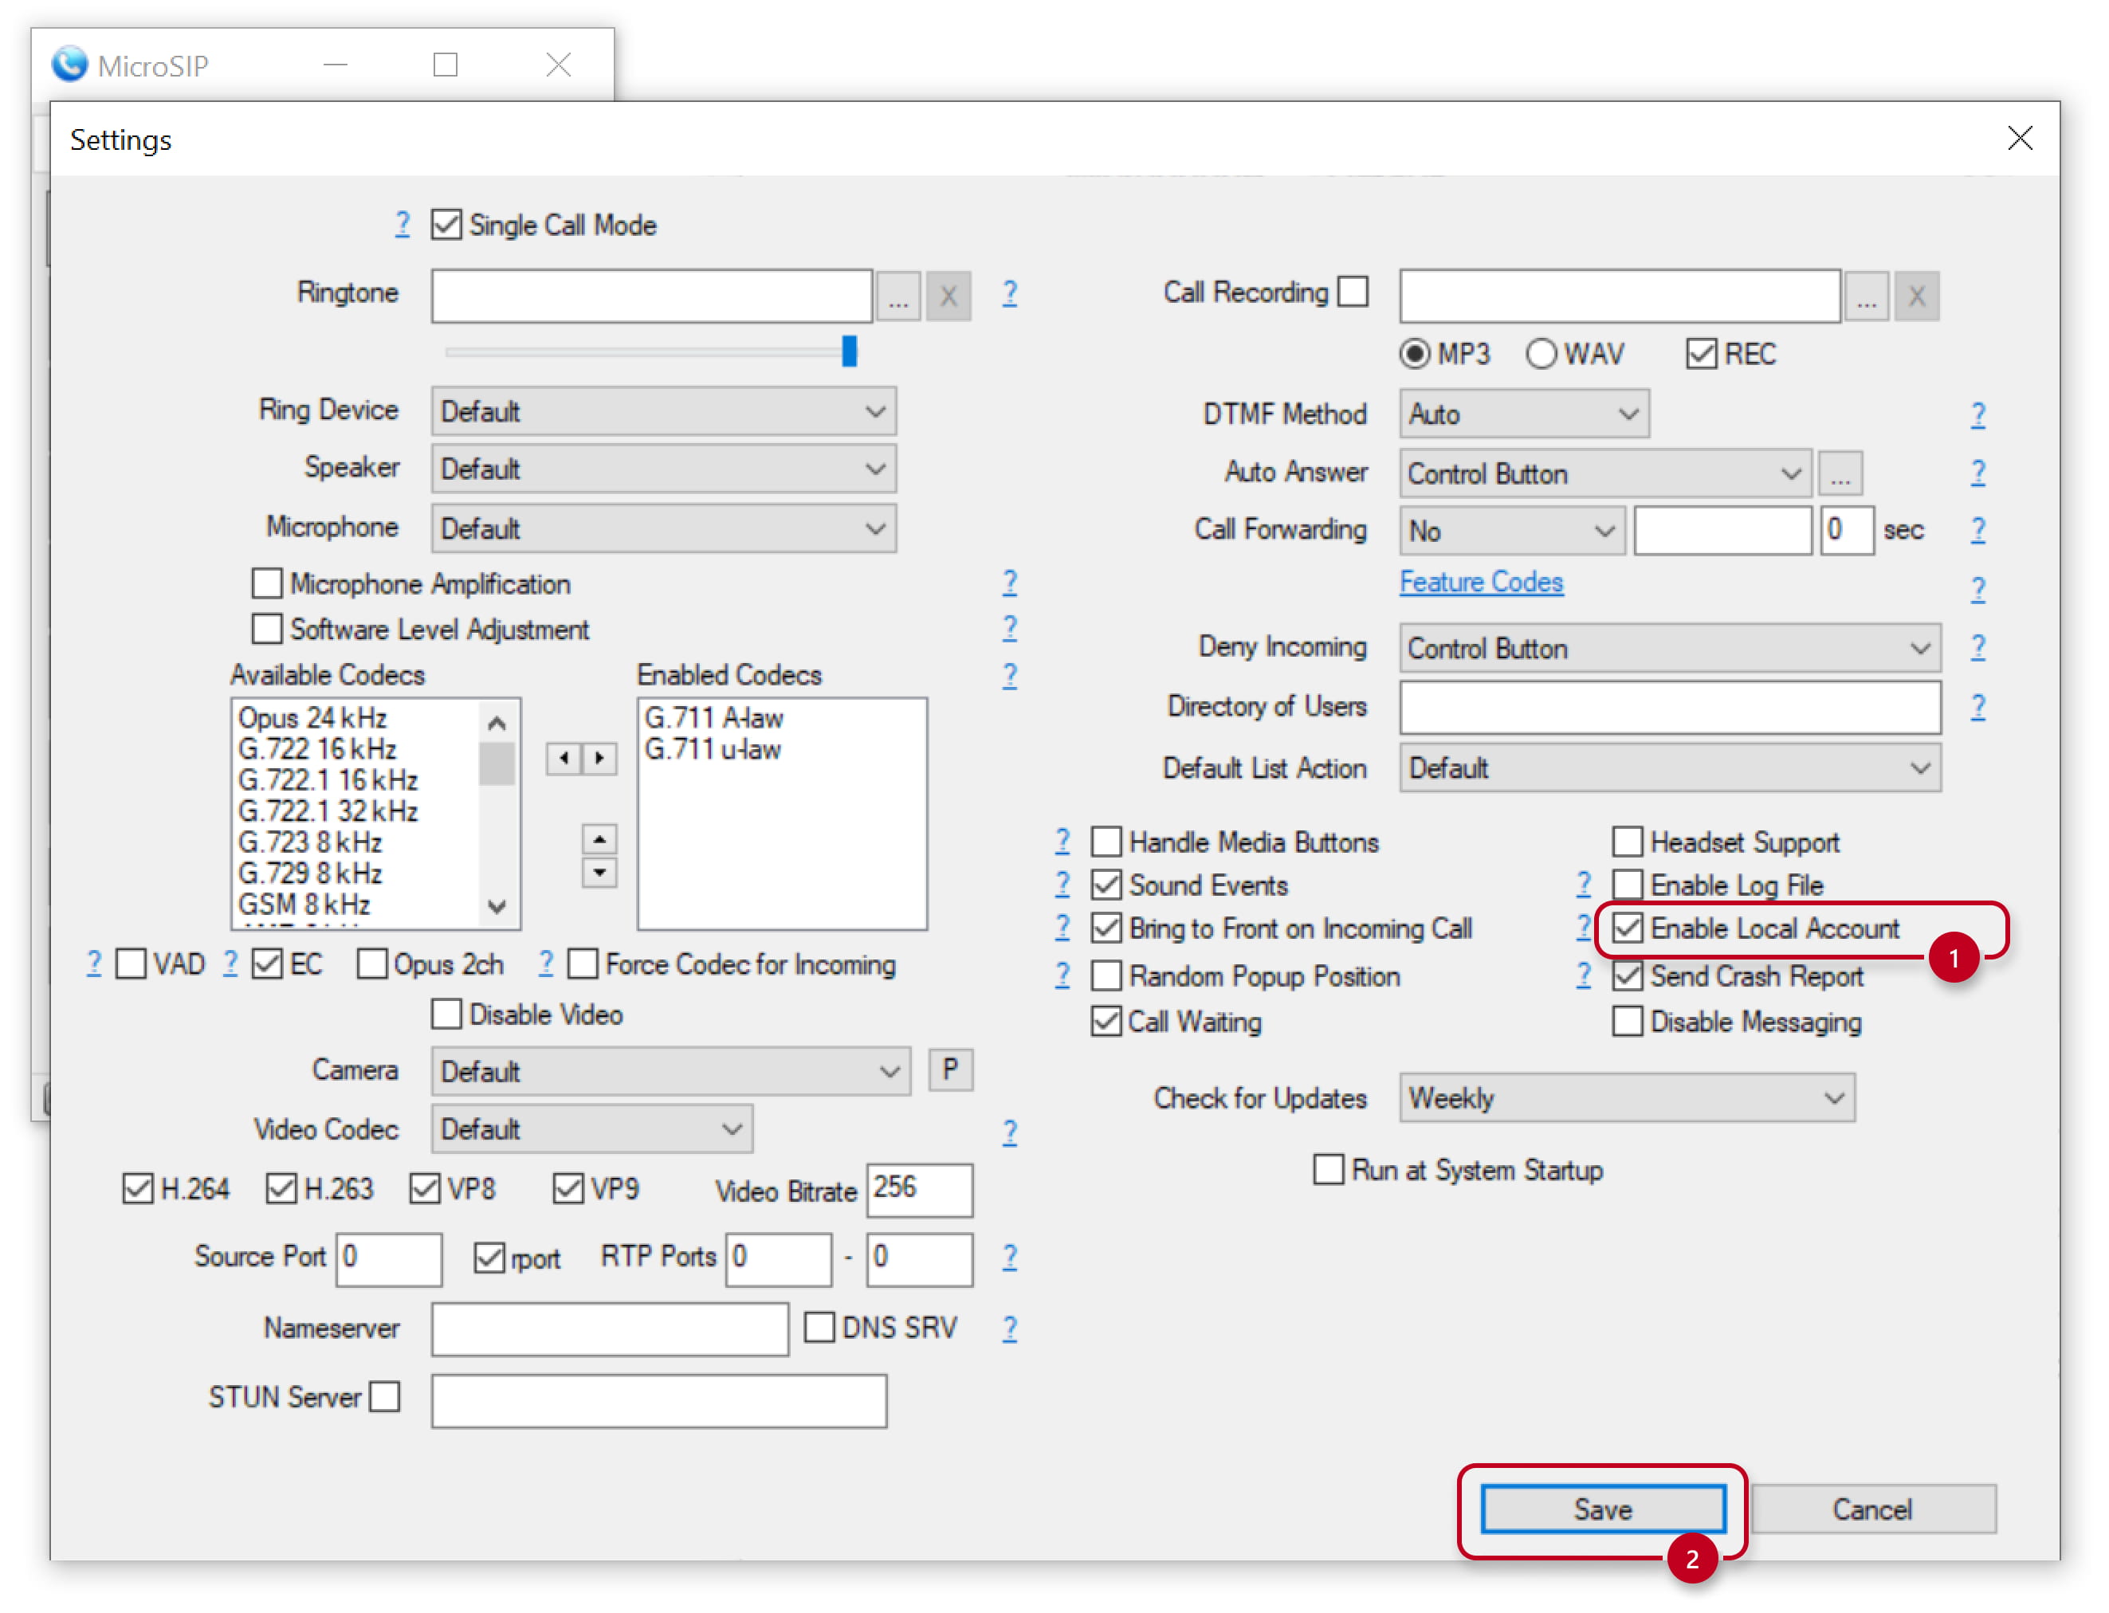Screen dimensions: 2109x1613
Task: Enable Software Level Adjustment
Action: pyautogui.click(x=266, y=629)
